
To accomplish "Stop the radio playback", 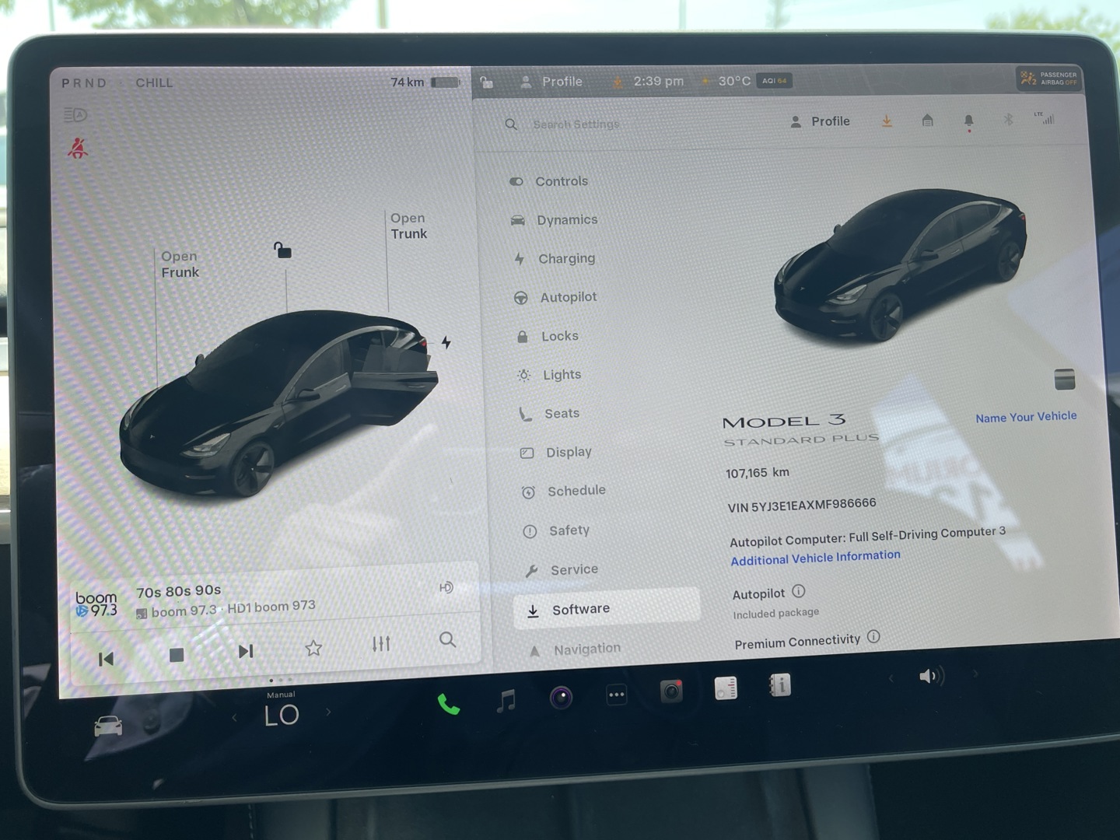I will 177,656.
